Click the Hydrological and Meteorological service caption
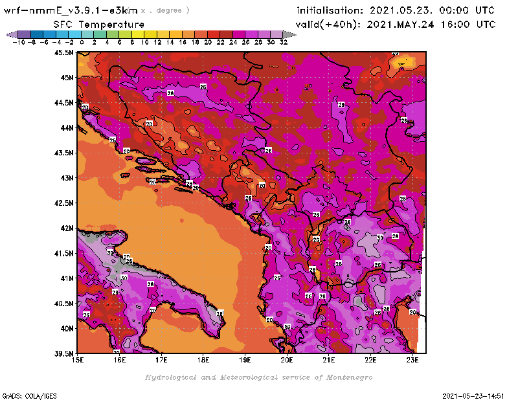518x400 pixels. [x=258, y=377]
